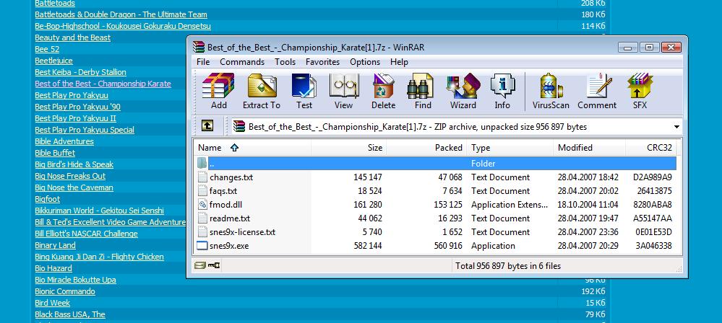This screenshot has width=722, height=323.
Task: Expand the archive path dropdown
Action: pos(676,127)
